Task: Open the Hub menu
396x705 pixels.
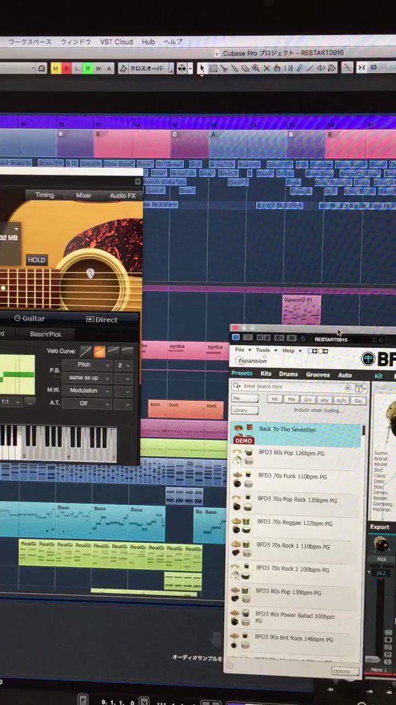Action: tap(148, 42)
